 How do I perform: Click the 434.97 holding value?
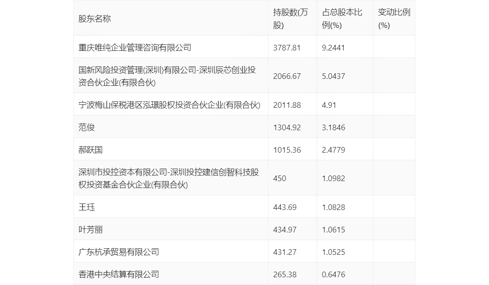285,229
